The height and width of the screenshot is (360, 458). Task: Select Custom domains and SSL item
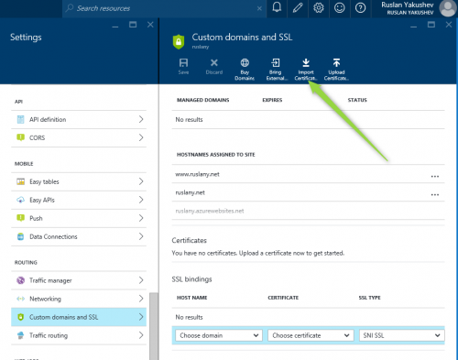click(79, 317)
